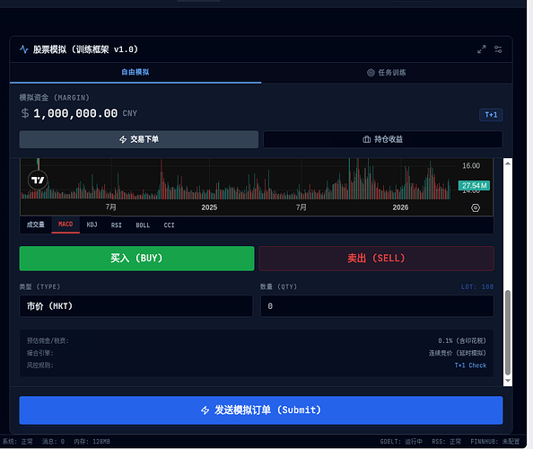
Task: Click the scrollbar down arrow
Action: click(508, 381)
